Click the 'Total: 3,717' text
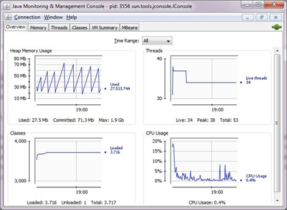Screen dimensions: 287x210 (x=103, y=202)
